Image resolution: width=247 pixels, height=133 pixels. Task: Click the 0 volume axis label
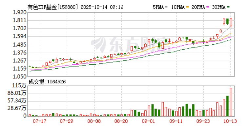[25, 116]
